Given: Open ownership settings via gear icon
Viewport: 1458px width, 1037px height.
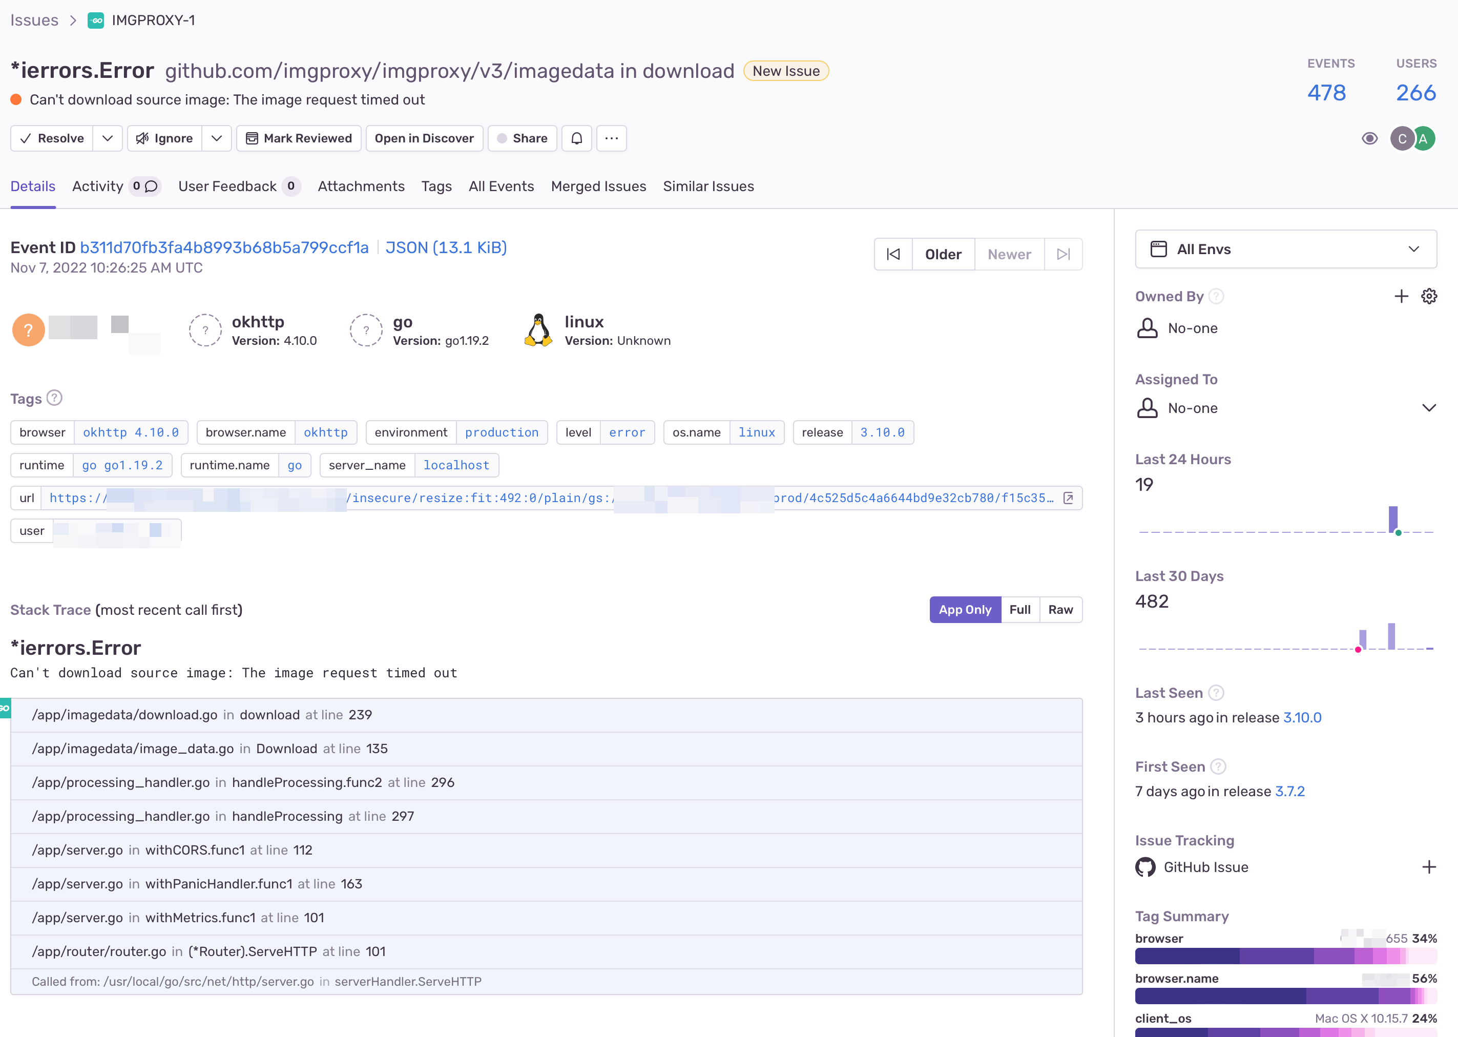Looking at the screenshot, I should (1429, 296).
